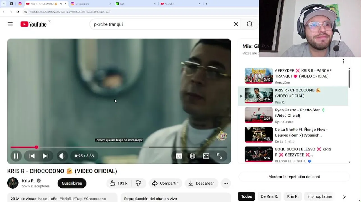Download the video with Descargar

tap(201, 183)
